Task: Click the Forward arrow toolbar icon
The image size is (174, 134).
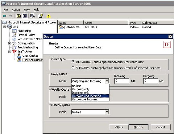Action: pyautogui.click(x=11, y=16)
